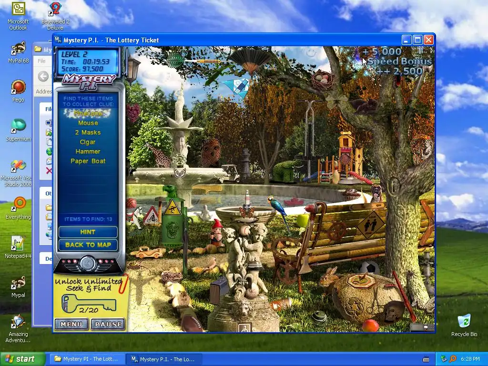The image size is (488, 366).
Task: Click the ship wheel on the bench
Action: [336, 232]
